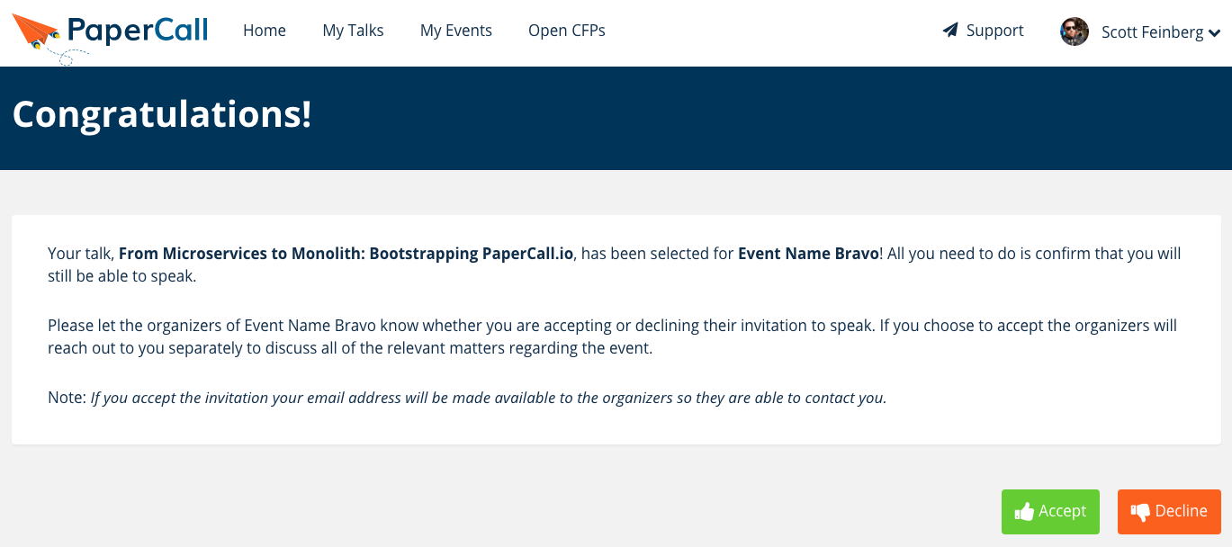Click the paper plane icon beside Support

(950, 31)
